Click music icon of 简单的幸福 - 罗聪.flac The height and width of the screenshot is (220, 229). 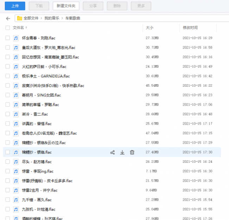[x=16, y=105]
